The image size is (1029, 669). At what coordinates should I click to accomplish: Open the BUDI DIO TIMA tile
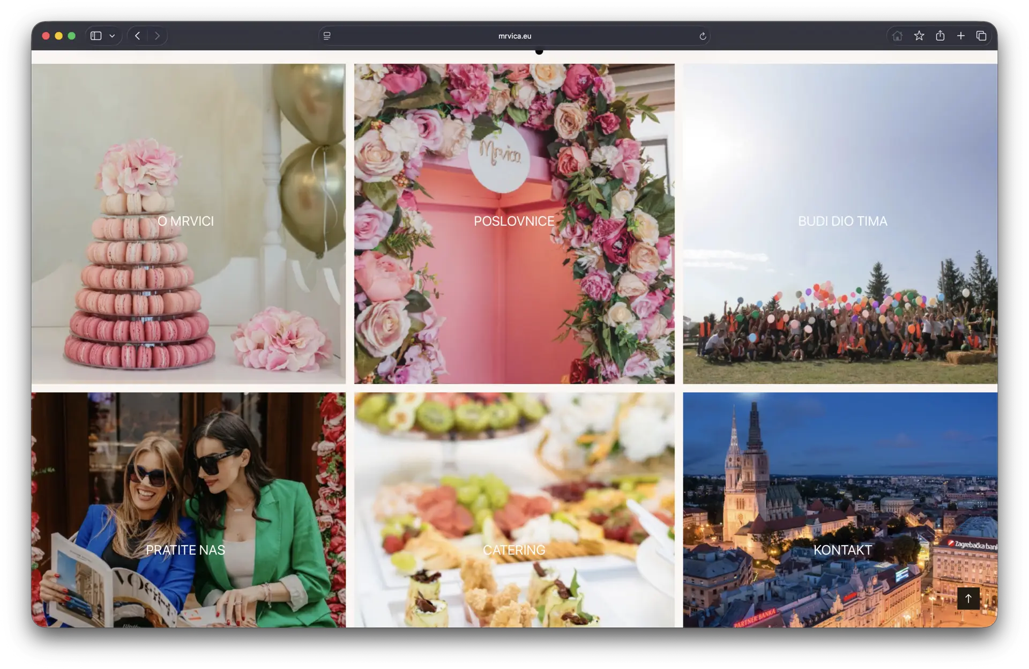(x=842, y=221)
